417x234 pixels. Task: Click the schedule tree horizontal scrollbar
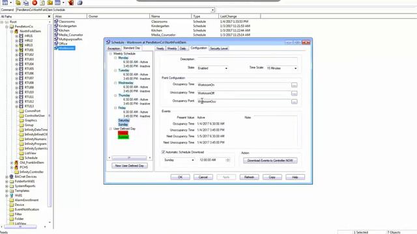129,157
